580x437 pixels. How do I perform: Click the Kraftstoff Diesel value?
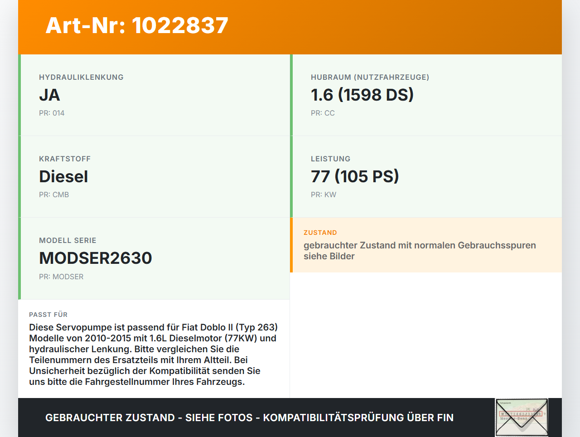63,176
